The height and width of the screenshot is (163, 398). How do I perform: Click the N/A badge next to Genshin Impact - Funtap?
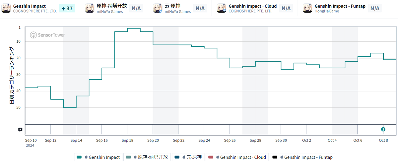pyautogui.click(x=375, y=8)
